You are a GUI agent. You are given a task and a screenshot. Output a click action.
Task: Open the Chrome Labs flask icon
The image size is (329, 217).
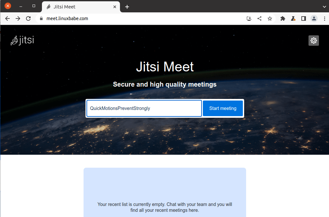pos(293,18)
